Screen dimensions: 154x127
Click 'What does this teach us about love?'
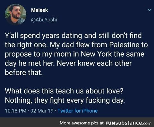[x=64, y=91]
